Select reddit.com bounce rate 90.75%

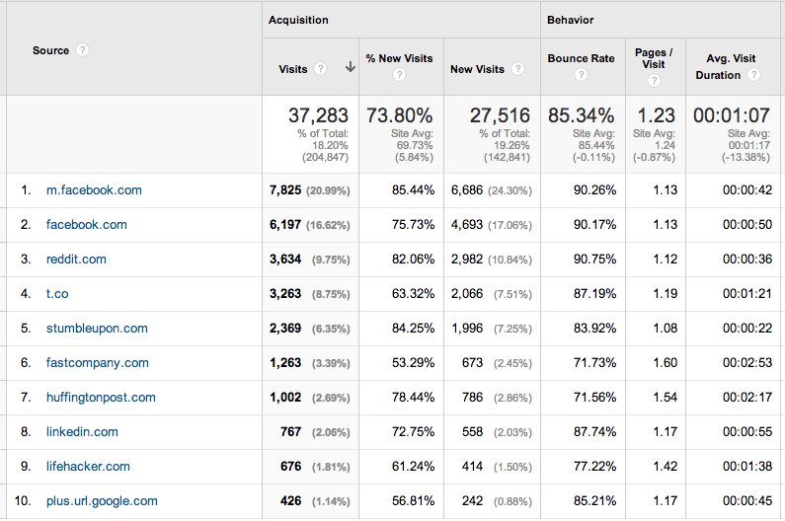tap(594, 260)
